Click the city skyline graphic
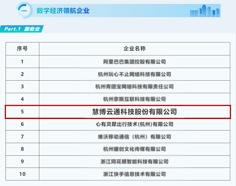This screenshot has height=186, width=236. [x=205, y=11]
